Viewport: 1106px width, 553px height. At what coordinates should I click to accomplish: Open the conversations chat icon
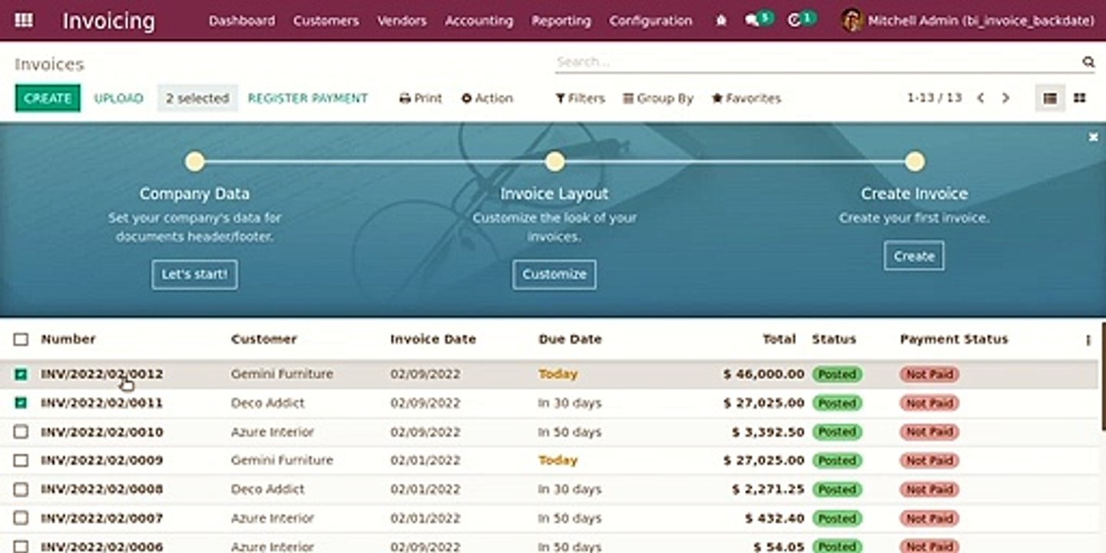pos(752,21)
